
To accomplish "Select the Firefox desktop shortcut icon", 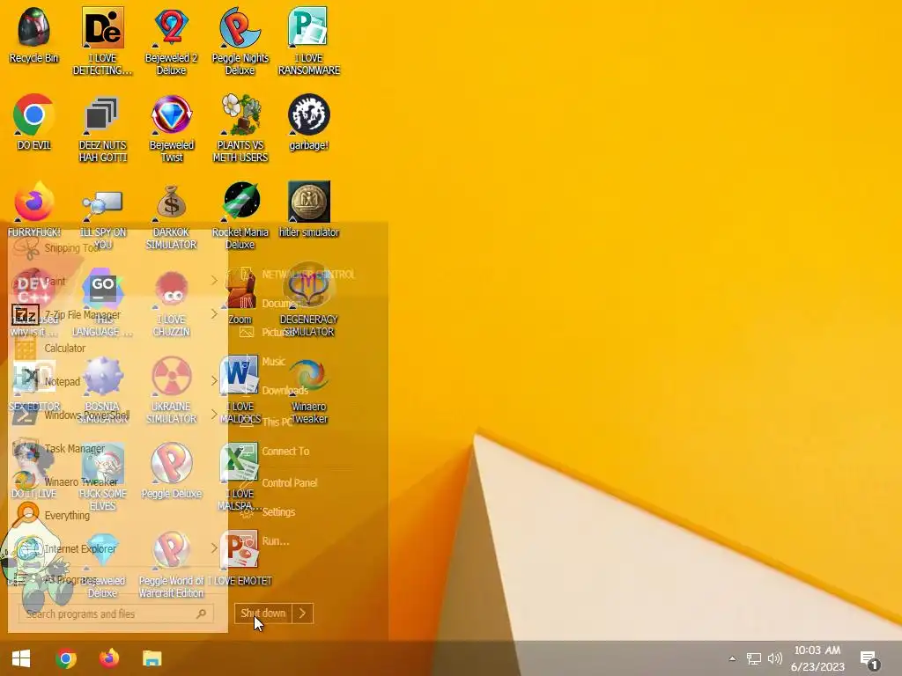I will click(x=34, y=209).
